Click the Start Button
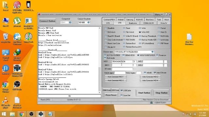Image resolution: width=209 pixels, height=117 pixels. point(144,93)
